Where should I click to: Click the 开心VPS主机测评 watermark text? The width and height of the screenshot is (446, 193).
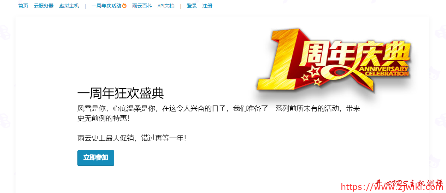[409, 183]
